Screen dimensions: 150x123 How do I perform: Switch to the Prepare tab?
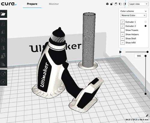pyautogui.click(x=32, y=4)
